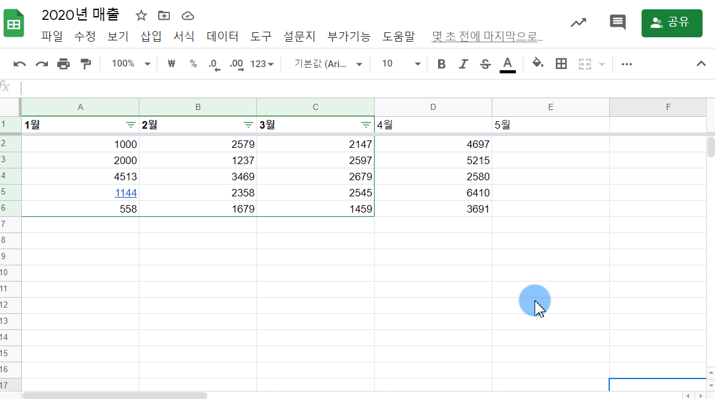This screenshot has width=715, height=399.
Task: Select the cell containing 1679
Action: tap(198, 209)
